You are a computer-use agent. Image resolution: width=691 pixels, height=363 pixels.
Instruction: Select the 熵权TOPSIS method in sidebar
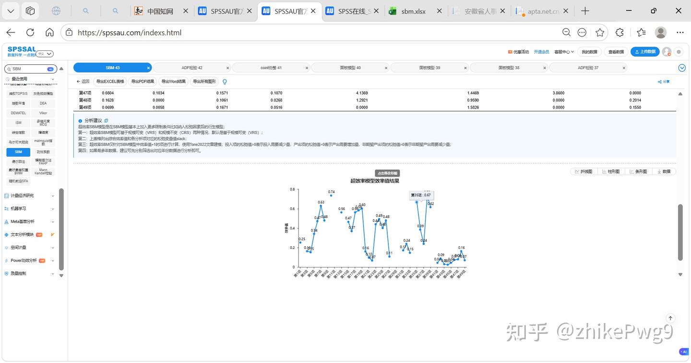pos(18,94)
